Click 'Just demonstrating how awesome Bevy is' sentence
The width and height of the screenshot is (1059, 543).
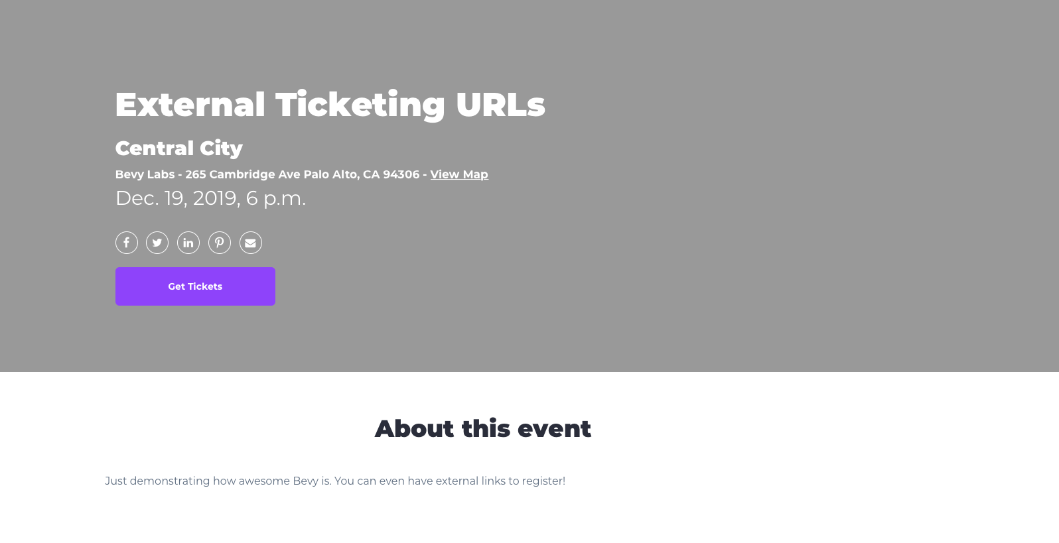[x=218, y=481]
